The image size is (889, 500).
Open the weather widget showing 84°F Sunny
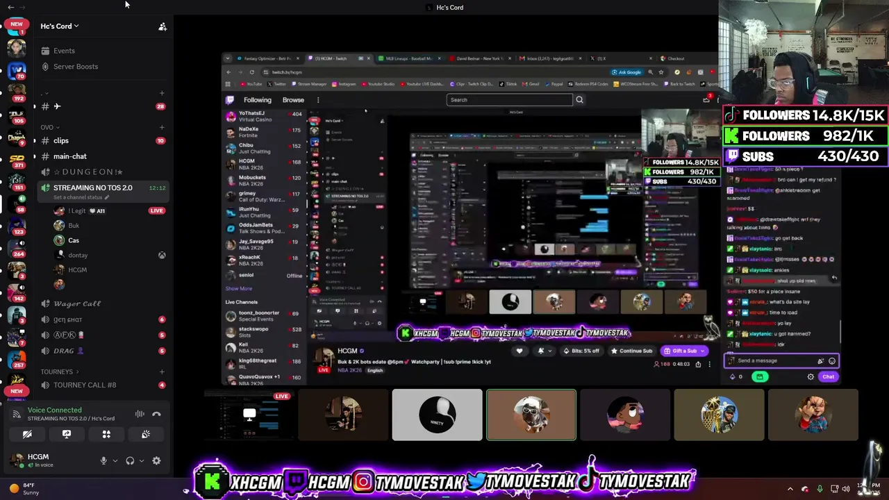click(x=24, y=489)
